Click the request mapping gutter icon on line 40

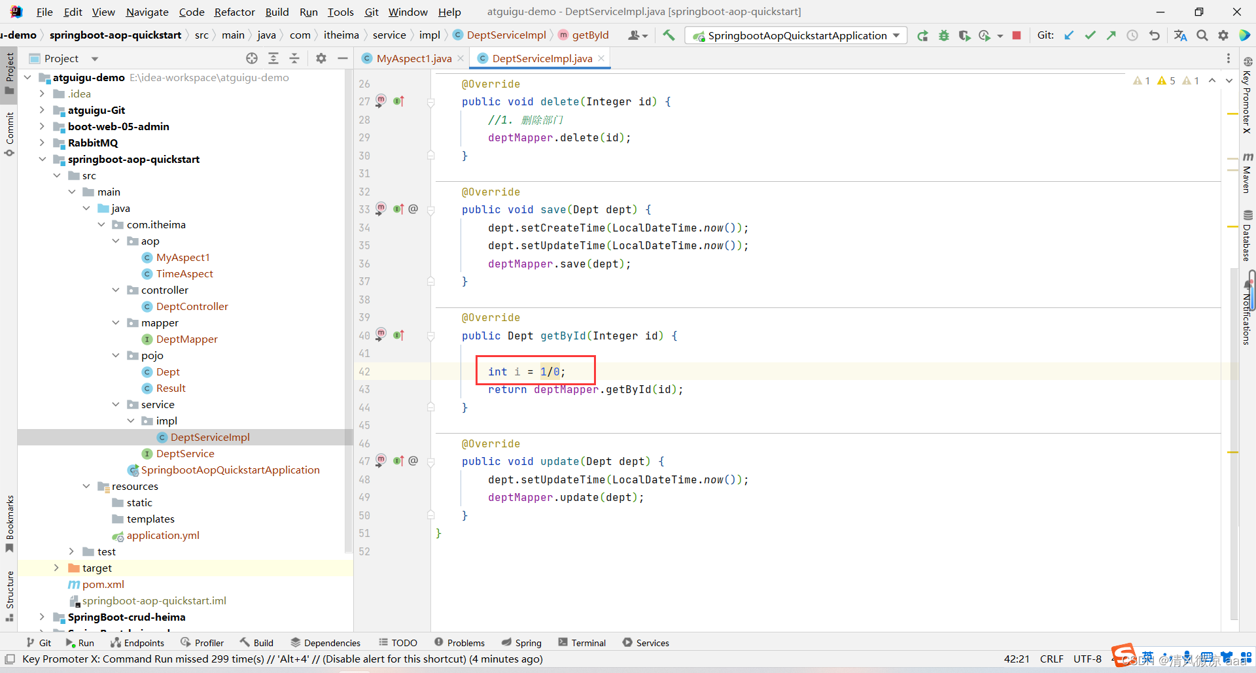point(381,334)
